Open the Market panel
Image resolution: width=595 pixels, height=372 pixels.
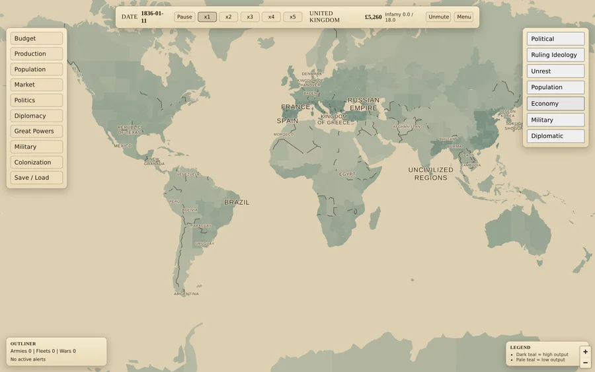click(x=36, y=85)
